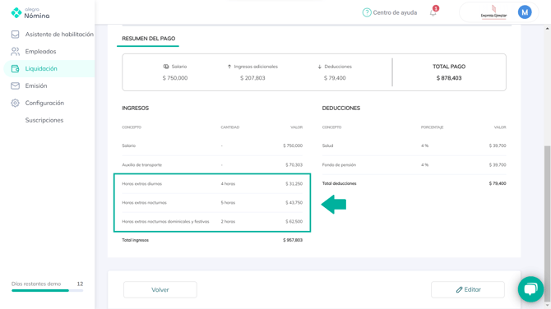This screenshot has height=309, width=551.
Task: Open the Emisión section
Action: [x=36, y=85]
